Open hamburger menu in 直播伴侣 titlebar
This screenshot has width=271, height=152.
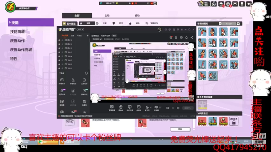(x=182, y=30)
